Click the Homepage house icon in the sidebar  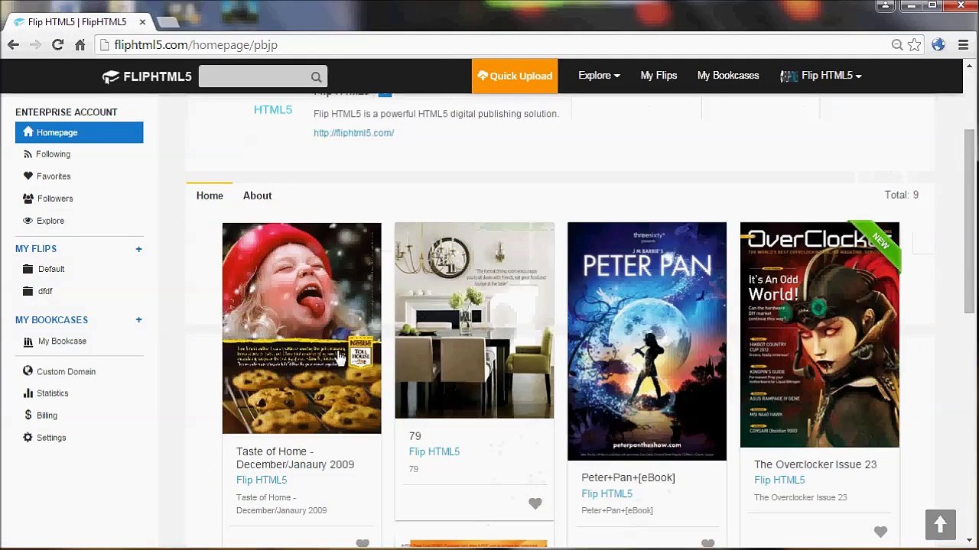(28, 132)
